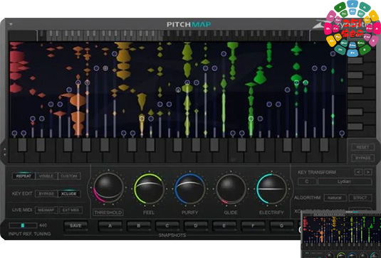Select the STRICT algorithm

click(x=360, y=198)
